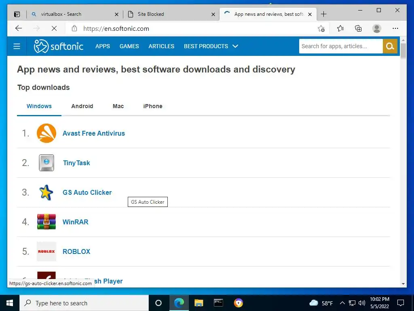Switch to the virtualbox - Search tab
414x311 pixels.
[74, 14]
